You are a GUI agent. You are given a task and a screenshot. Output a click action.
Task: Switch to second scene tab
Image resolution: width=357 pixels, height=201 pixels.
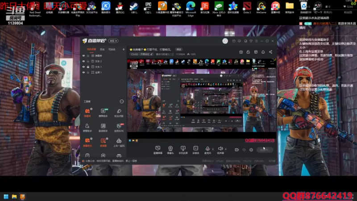point(102,49)
